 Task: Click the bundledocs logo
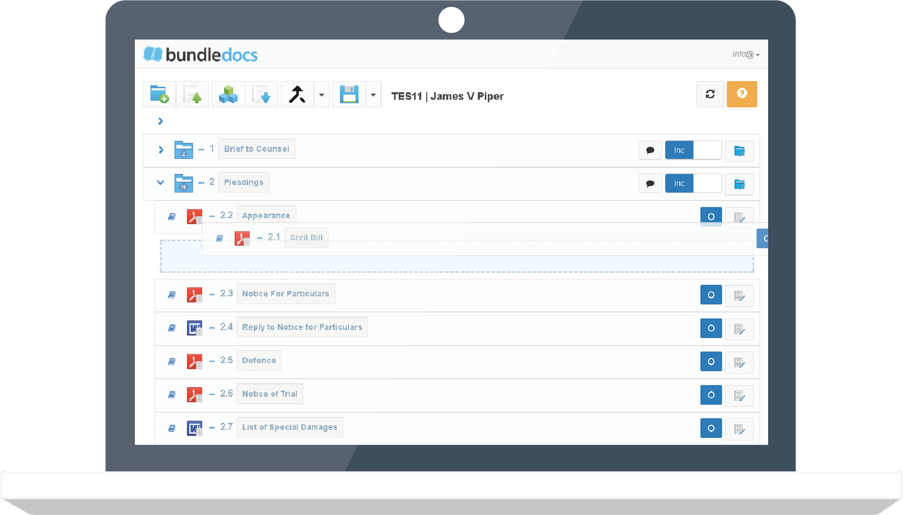200,54
